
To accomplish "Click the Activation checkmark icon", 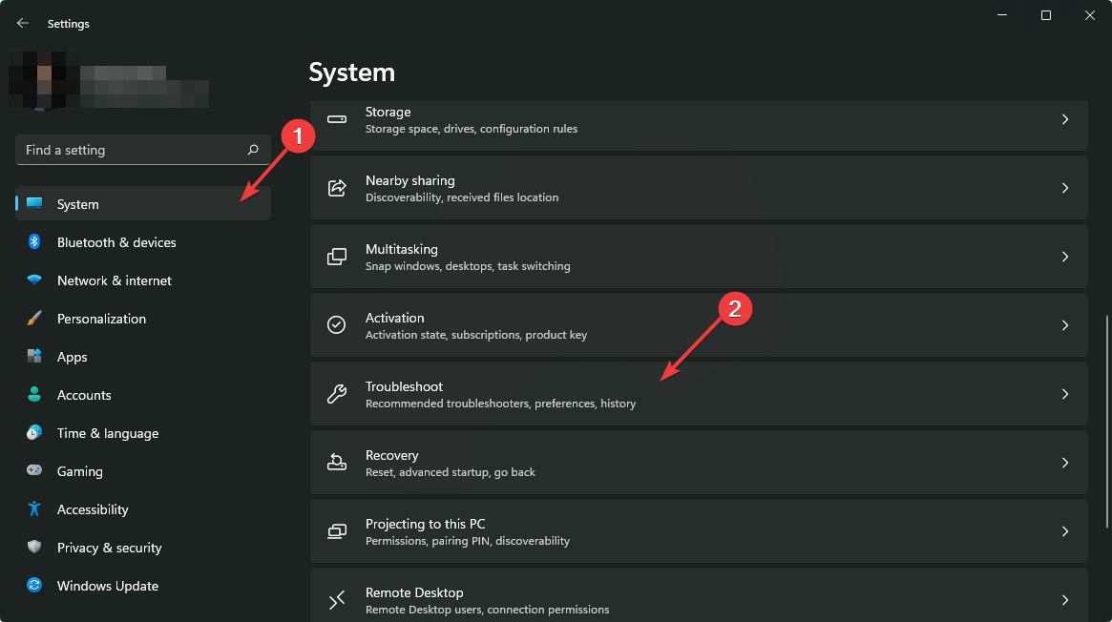I will 336,325.
